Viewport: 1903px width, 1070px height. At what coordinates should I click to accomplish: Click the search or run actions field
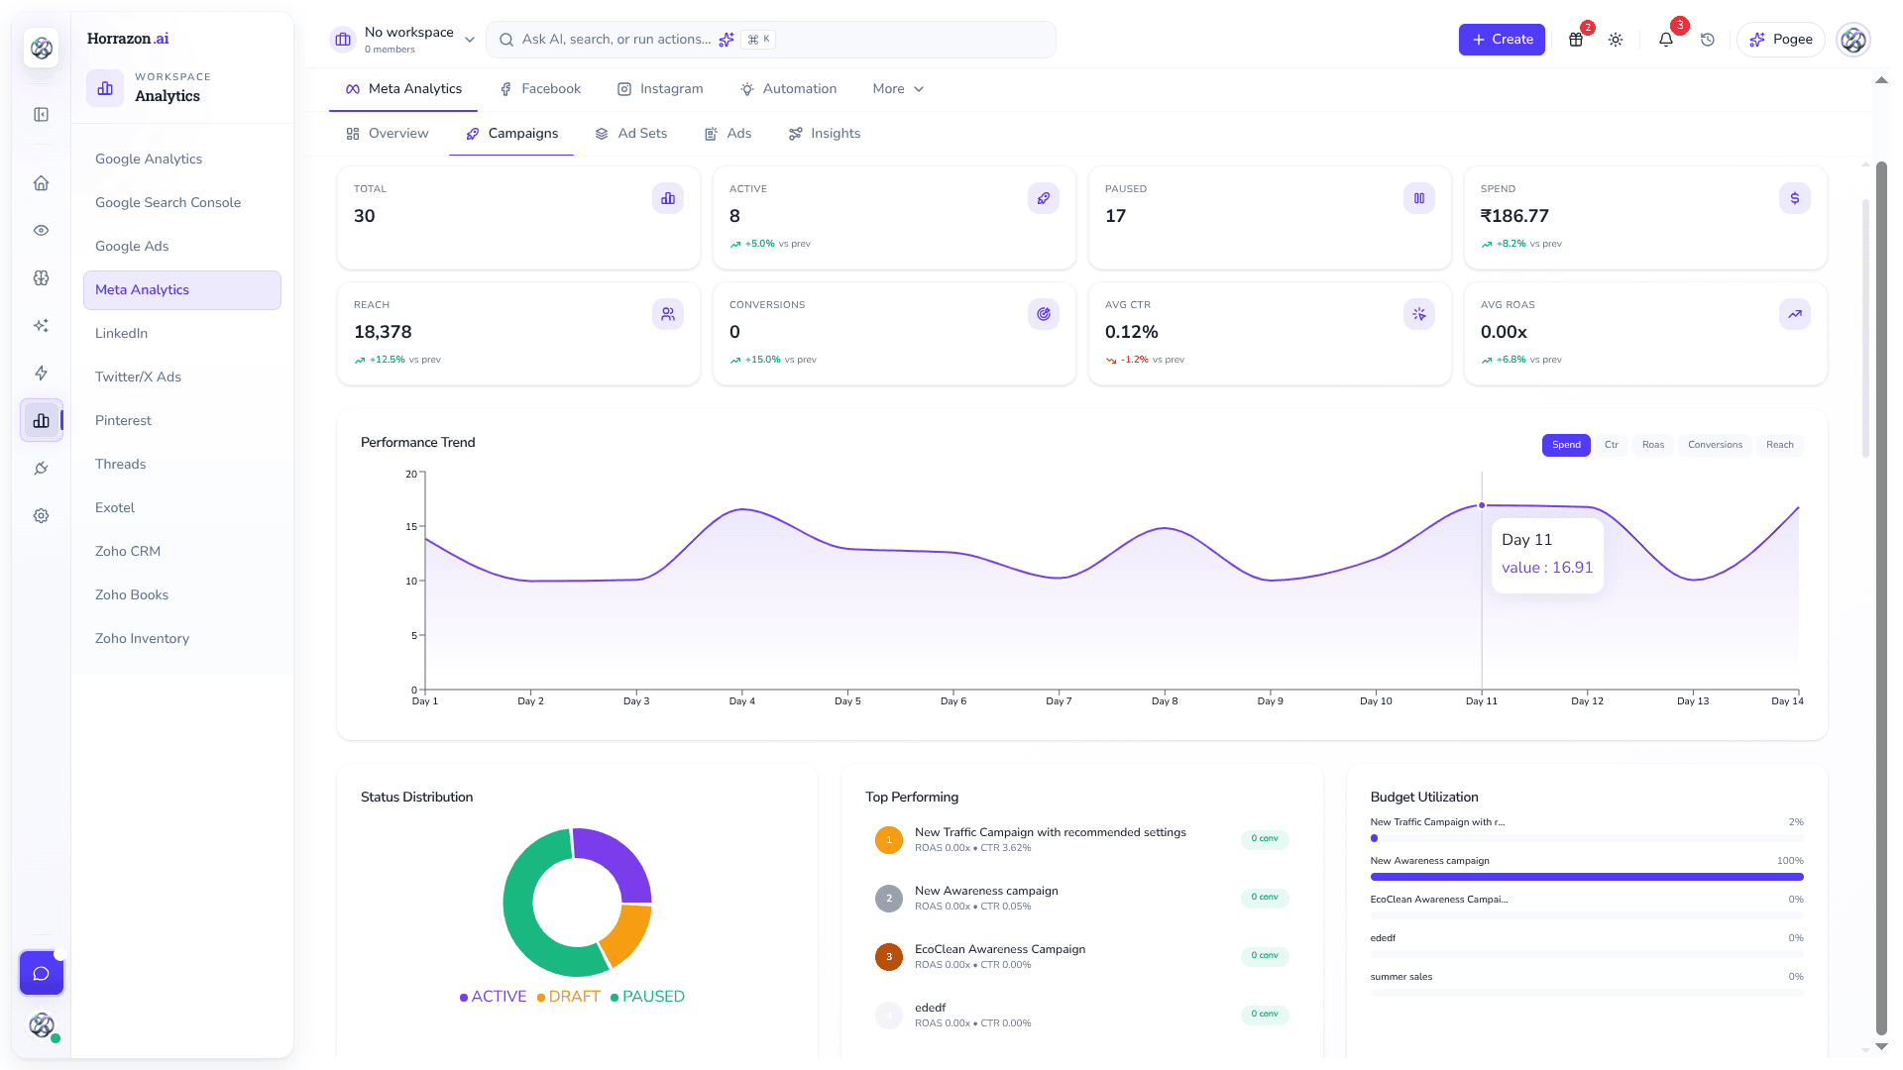[x=770, y=40]
